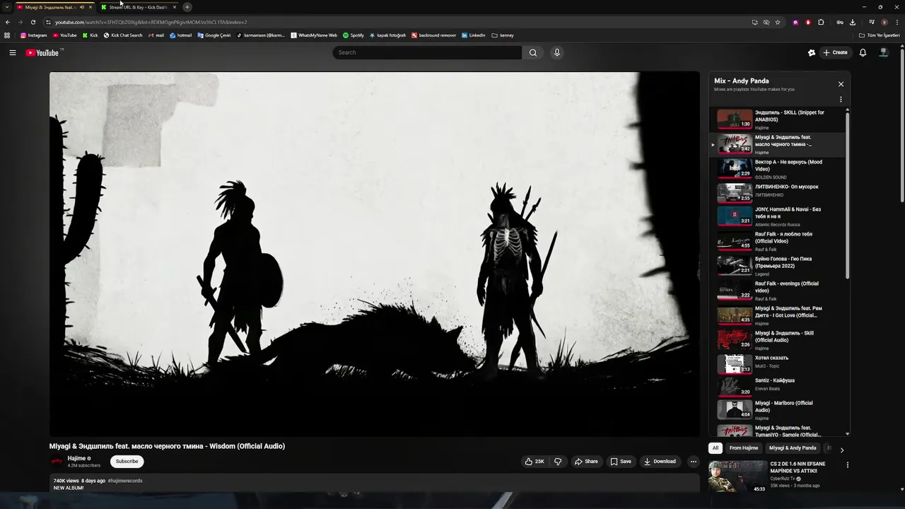Go to the YouTube home logo
Image resolution: width=905 pixels, height=509 pixels.
pos(42,52)
